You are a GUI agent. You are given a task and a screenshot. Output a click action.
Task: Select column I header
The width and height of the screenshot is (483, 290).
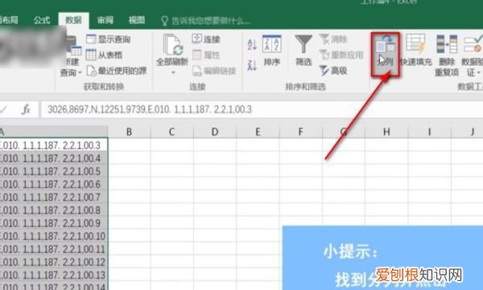pos(429,132)
